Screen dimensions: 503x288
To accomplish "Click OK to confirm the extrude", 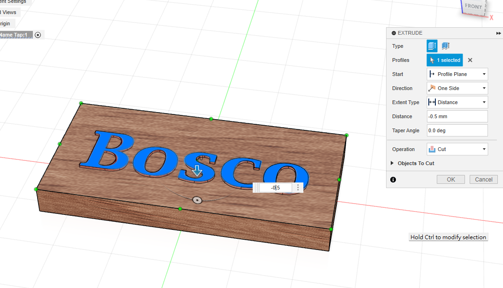I will (x=450, y=180).
